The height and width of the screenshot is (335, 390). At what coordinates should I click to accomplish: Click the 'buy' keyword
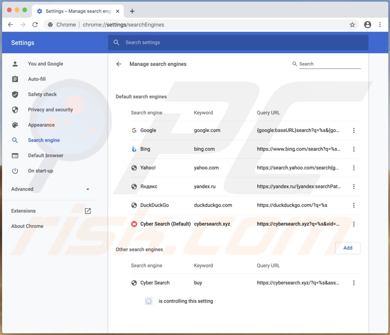click(x=198, y=283)
